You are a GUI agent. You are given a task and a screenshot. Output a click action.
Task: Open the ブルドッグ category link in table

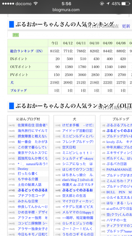click(19, 91)
